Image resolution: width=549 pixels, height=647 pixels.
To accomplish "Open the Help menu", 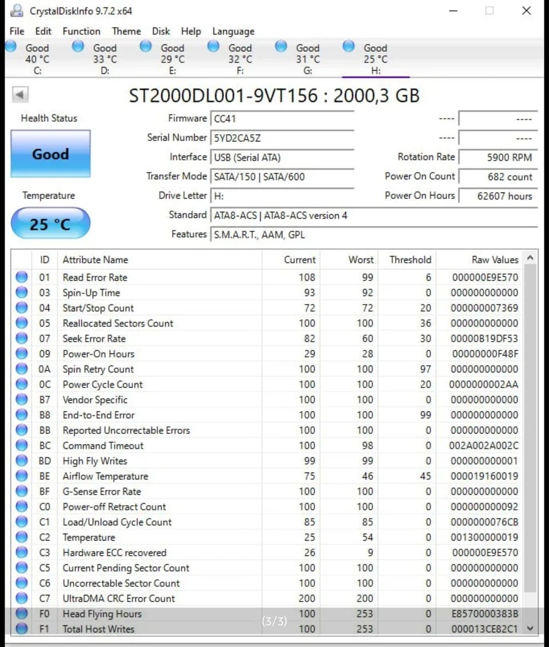I will 190,31.
